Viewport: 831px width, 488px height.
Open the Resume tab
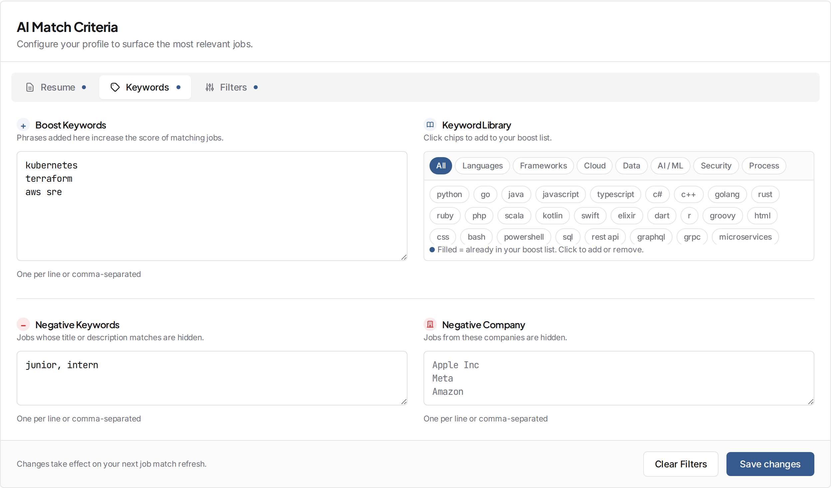(56, 87)
